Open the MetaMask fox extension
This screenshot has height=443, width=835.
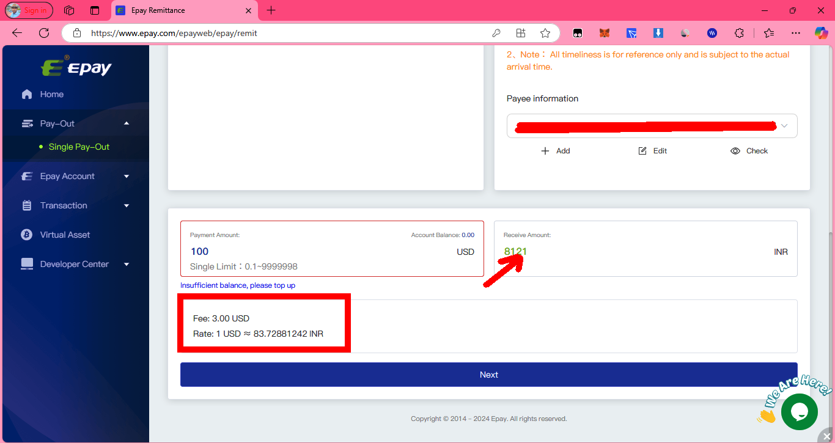[x=605, y=33]
